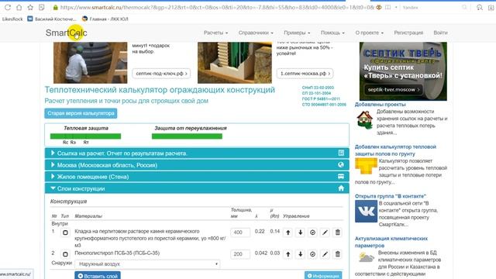Click the ГОСТ Р 54851—2011 reference link
The width and height of the screenshot is (496, 279).
(321, 98)
